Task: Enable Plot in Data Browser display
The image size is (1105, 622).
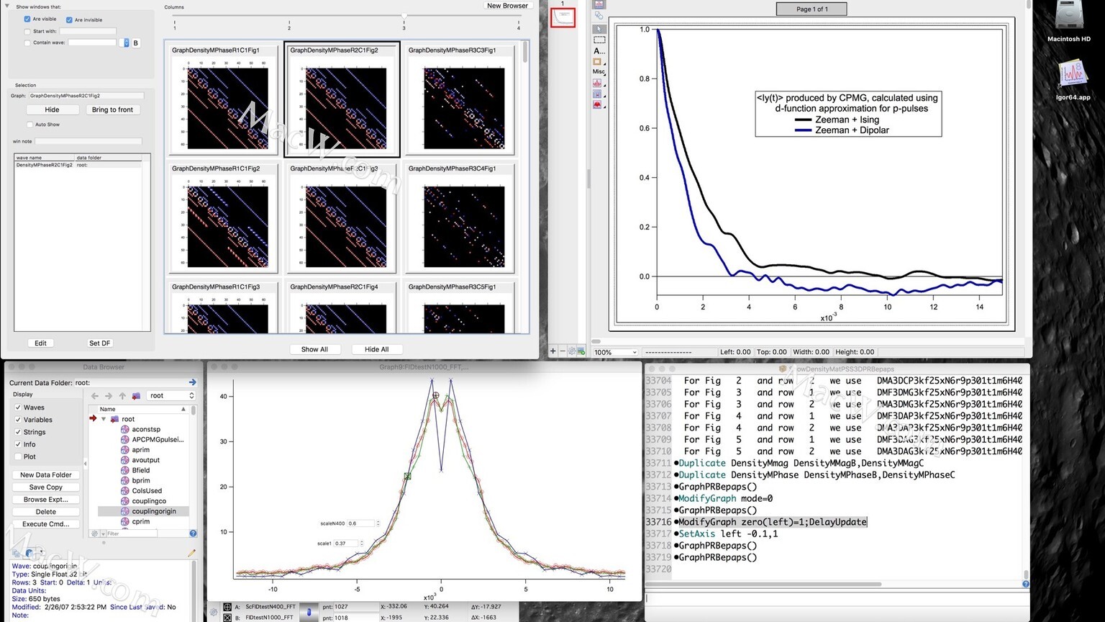Action: 18,456
